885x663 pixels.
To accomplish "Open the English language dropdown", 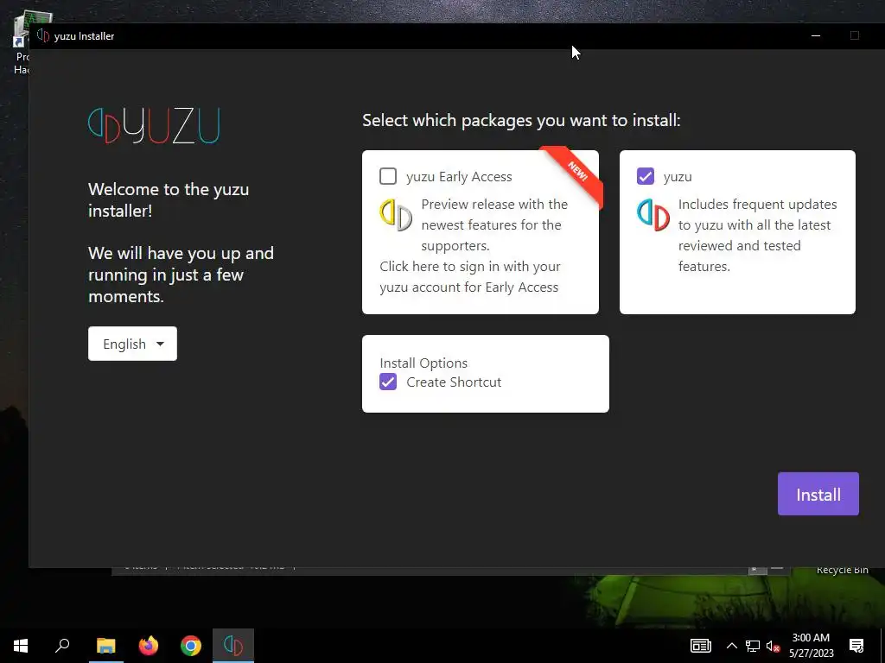I will pos(132,344).
